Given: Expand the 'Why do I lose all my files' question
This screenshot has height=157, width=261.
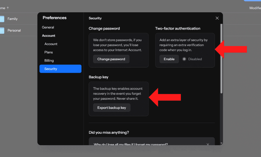Looking at the screenshot, I should point(130,144).
